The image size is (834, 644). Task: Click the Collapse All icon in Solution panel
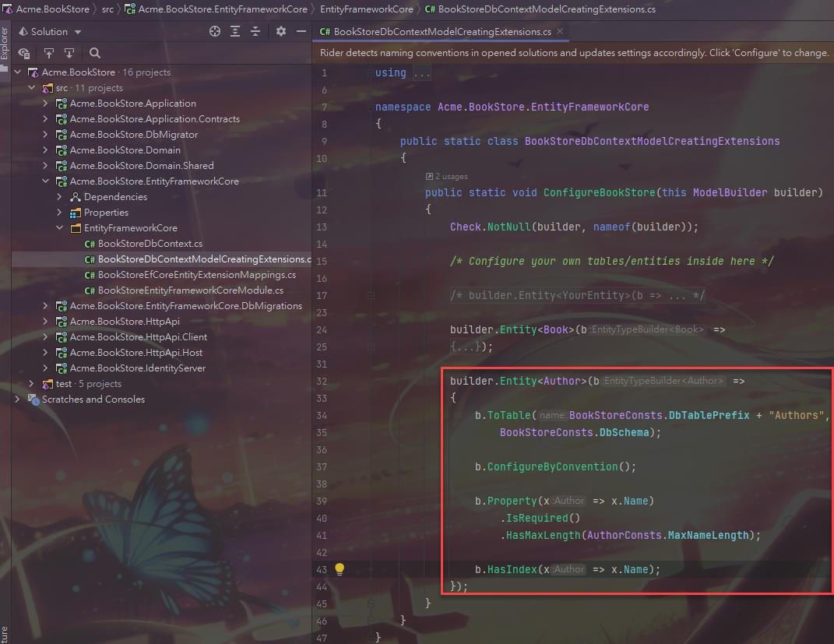255,32
